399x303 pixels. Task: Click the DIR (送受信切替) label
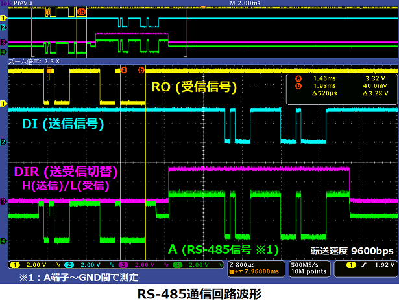point(66,172)
